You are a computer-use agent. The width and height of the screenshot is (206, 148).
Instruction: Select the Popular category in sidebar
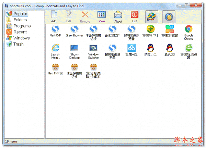pos(17,14)
